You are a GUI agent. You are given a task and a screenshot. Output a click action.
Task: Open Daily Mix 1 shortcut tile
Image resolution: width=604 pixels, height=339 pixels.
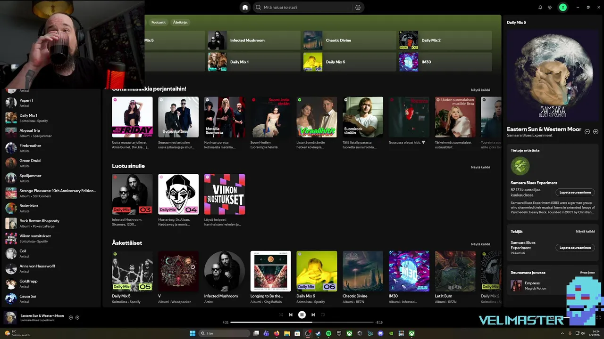[x=254, y=62]
